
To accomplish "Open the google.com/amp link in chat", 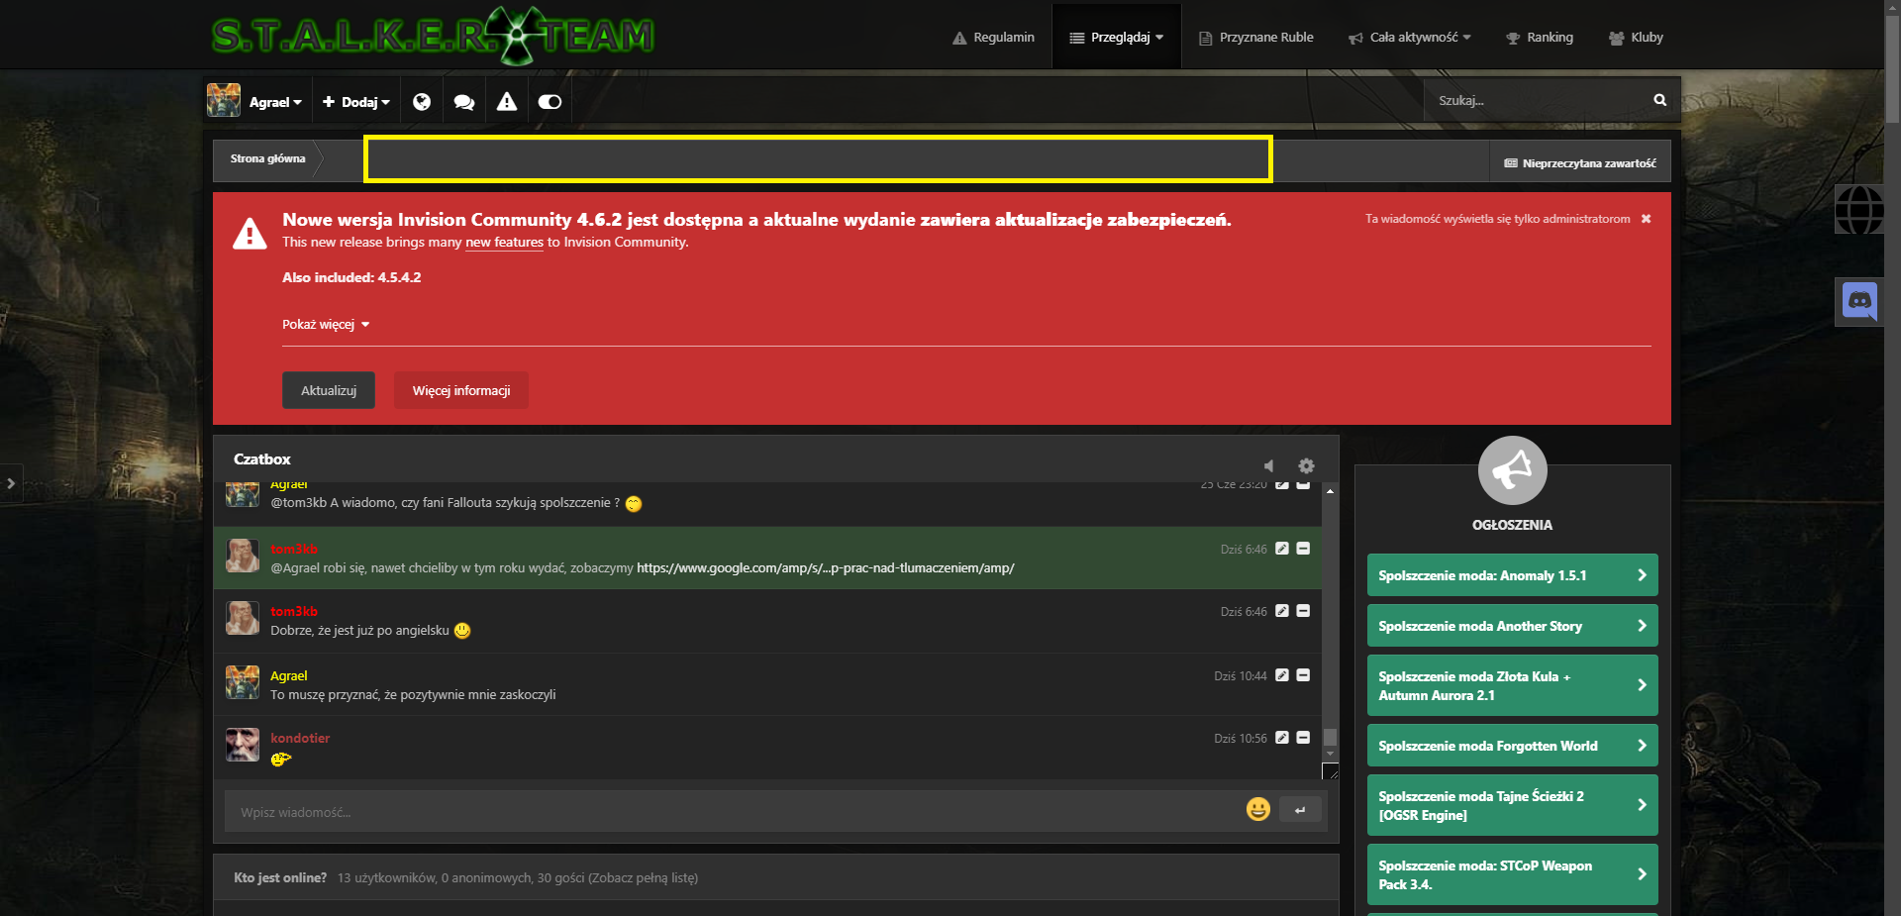I will pyautogui.click(x=826, y=567).
